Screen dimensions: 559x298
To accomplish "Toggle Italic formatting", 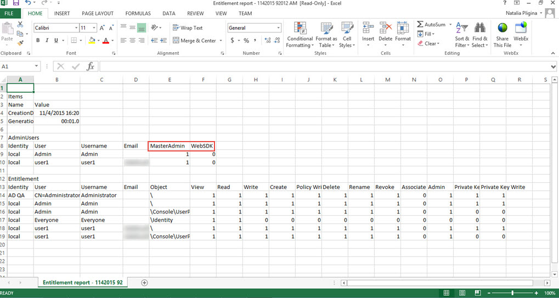I will point(47,41).
